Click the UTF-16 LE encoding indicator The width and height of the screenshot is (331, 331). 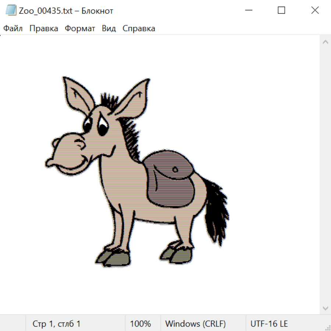coord(269,324)
